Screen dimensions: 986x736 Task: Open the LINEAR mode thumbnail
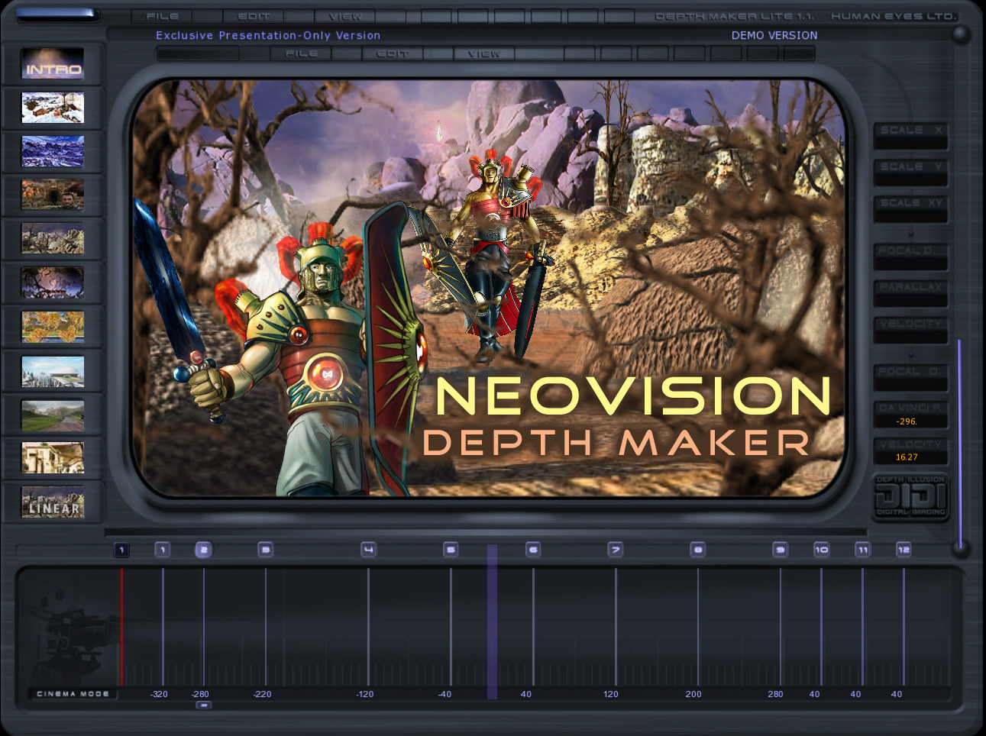pos(53,502)
